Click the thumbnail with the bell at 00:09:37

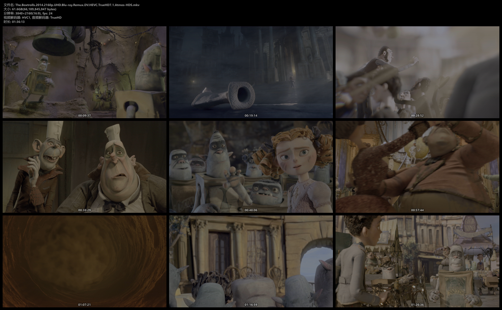tap(84, 72)
